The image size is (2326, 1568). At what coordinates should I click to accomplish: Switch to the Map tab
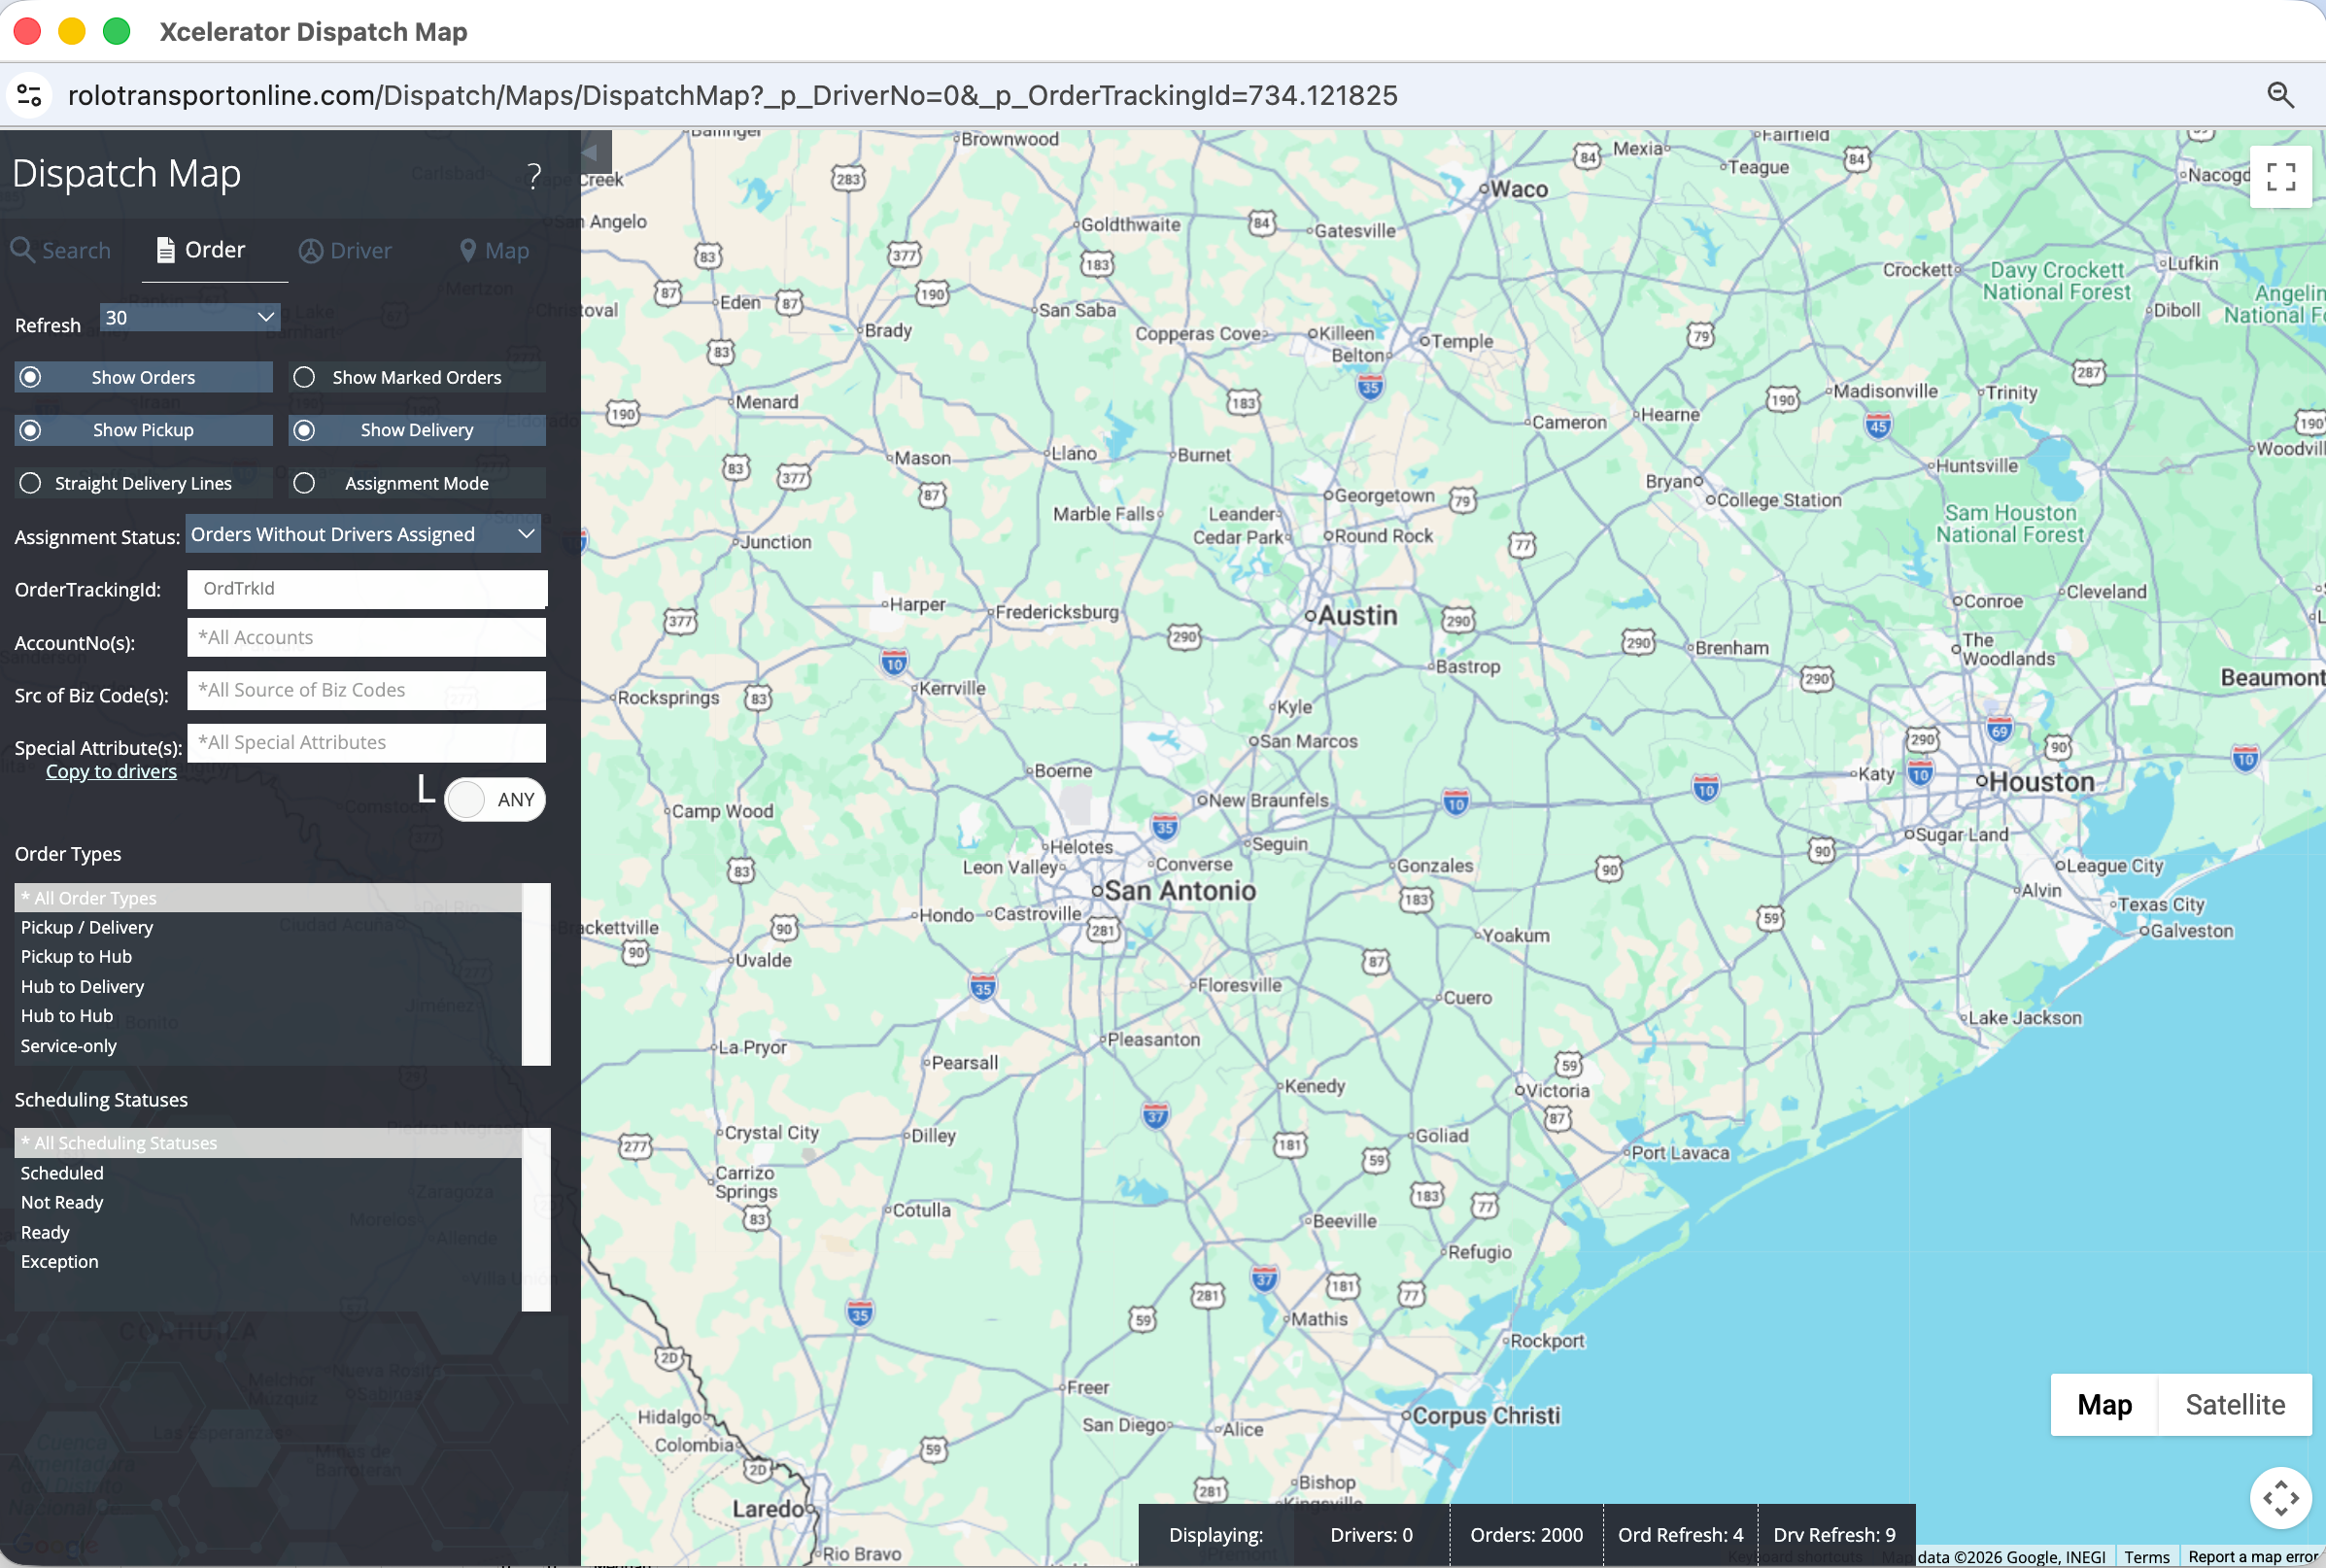(x=494, y=250)
